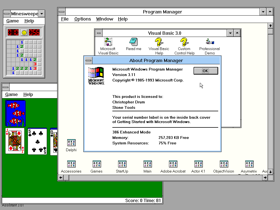This screenshot has height=210, width=280.
Task: Click the Program Manager scroll left arrow
Action: [x=61, y=178]
